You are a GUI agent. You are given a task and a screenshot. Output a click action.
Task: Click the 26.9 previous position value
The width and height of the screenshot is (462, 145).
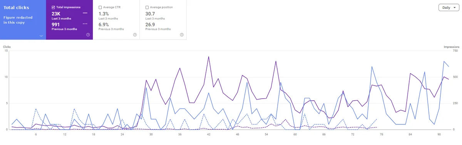tap(150, 24)
